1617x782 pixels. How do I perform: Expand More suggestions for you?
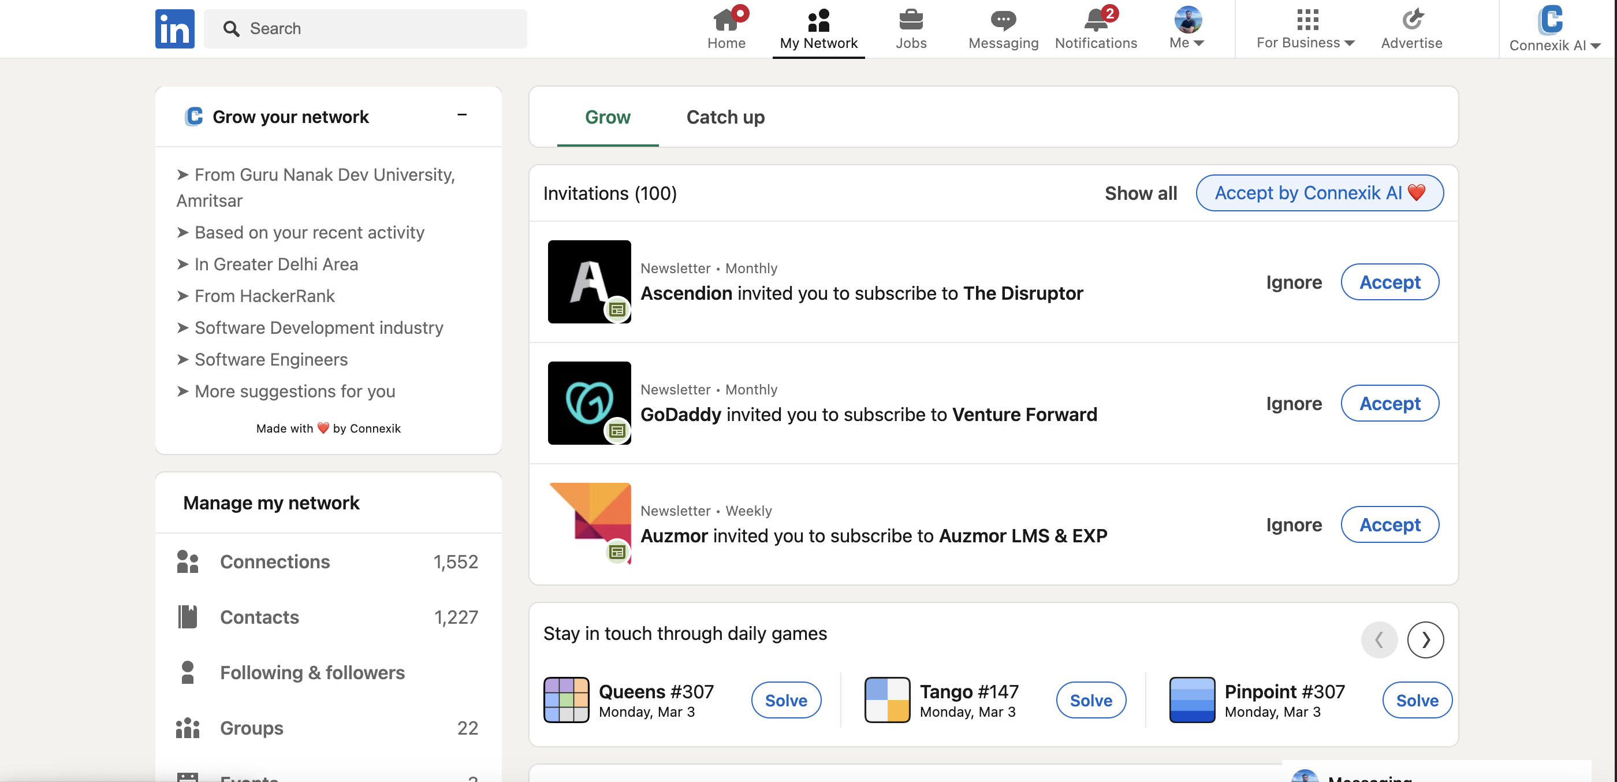click(286, 391)
